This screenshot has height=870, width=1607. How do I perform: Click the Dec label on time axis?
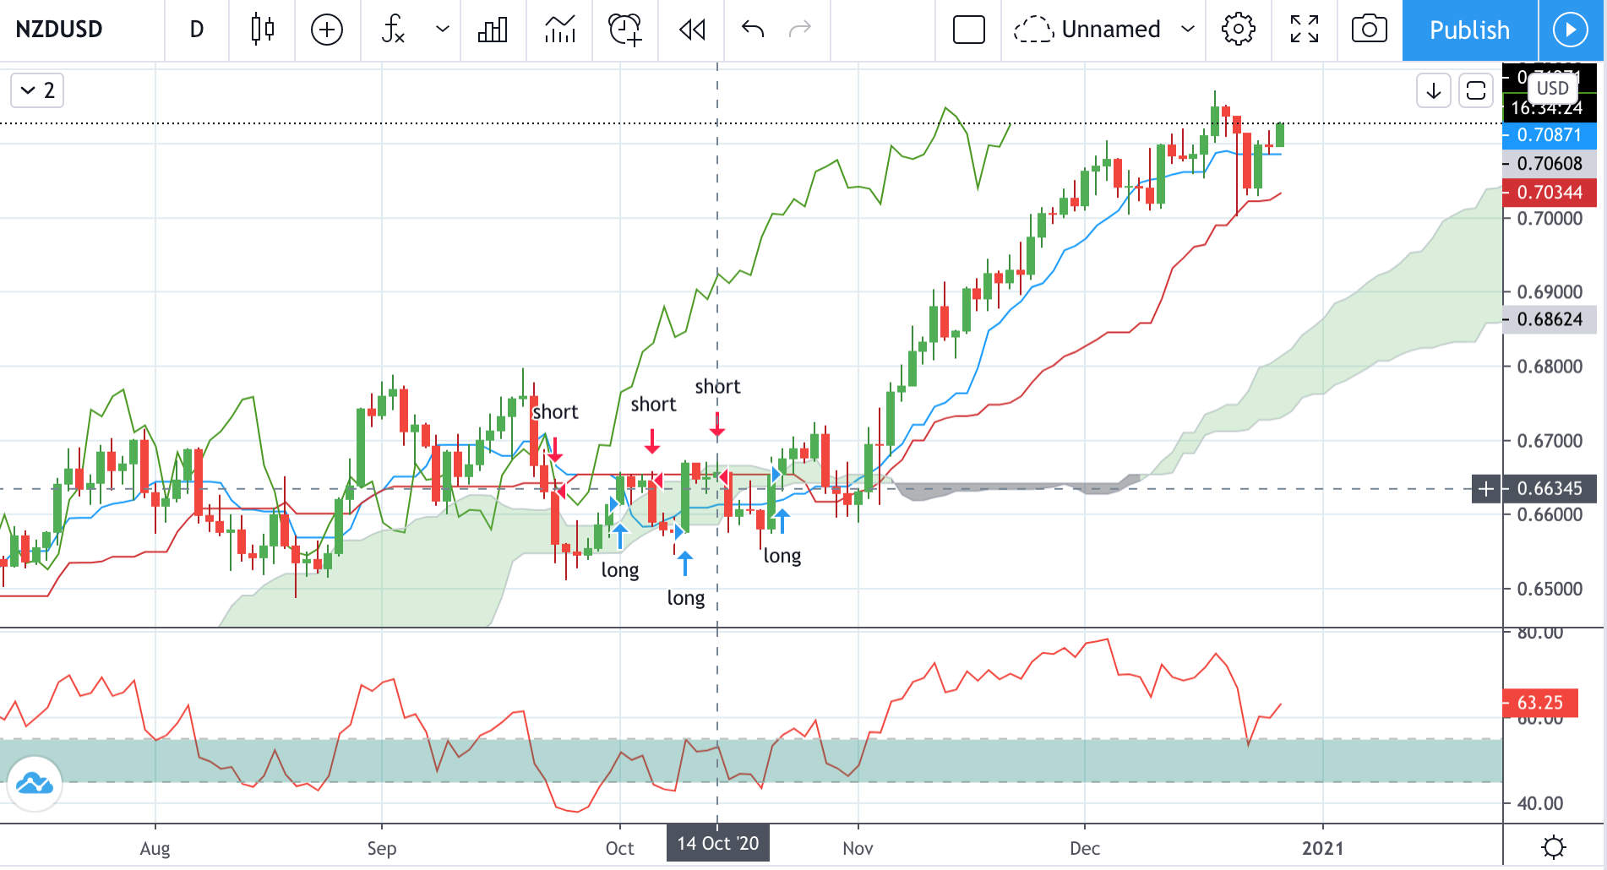[x=1085, y=848]
